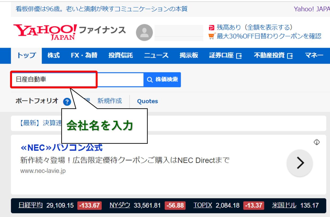Click the portfolio help question mark icon
This screenshot has width=330, height=217.
[x=67, y=102]
